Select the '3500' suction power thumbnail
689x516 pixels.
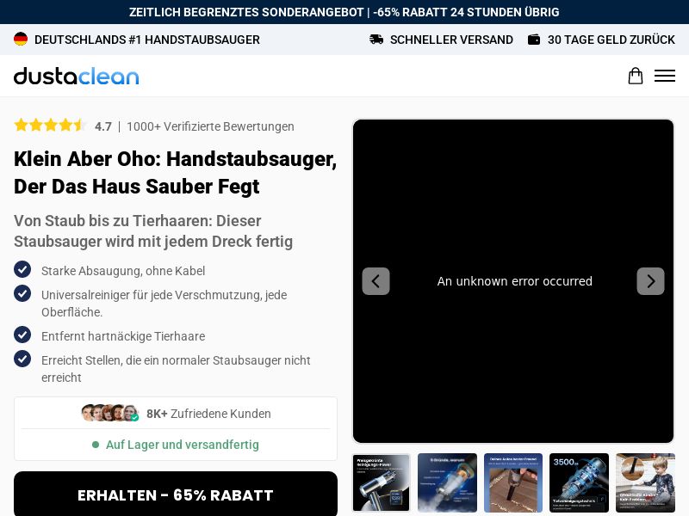[x=579, y=482]
